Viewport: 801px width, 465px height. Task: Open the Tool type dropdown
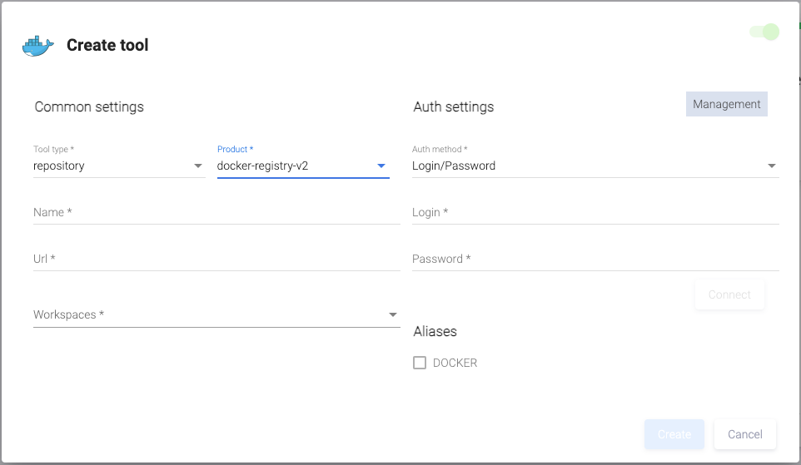point(118,166)
